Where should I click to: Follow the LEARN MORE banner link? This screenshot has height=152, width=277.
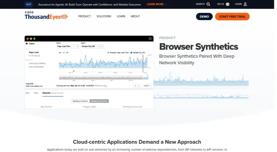click(x=157, y=4)
